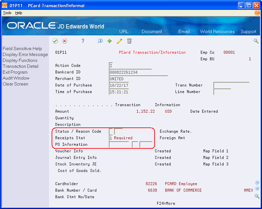This screenshot has height=209, width=262.
Task: Focus the Bankcard ID field
Action: [130, 72]
